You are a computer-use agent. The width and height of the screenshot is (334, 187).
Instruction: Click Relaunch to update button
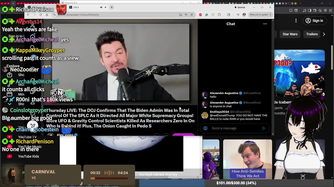click(260, 15)
